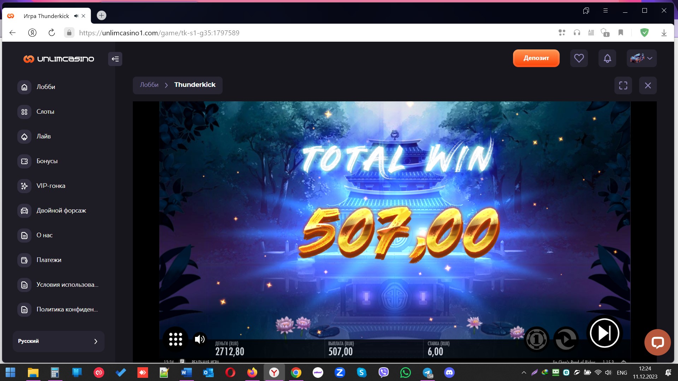Open the browser hamburger menu
This screenshot has width=678, height=381.
point(606,11)
